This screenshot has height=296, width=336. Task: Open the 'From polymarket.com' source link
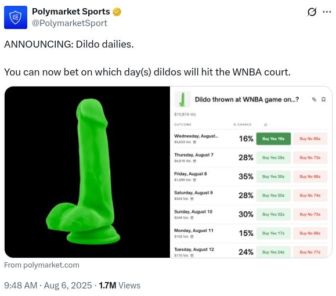pyautogui.click(x=42, y=265)
